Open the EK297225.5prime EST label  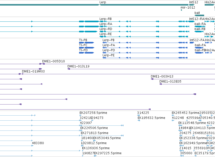coord(108,153)
